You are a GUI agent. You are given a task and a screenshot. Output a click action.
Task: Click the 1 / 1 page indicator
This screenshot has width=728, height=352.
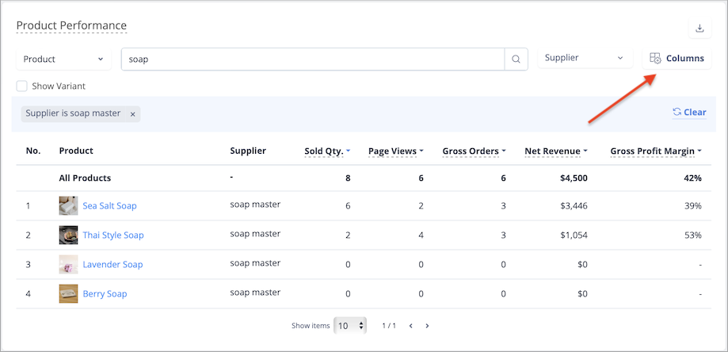pos(389,326)
